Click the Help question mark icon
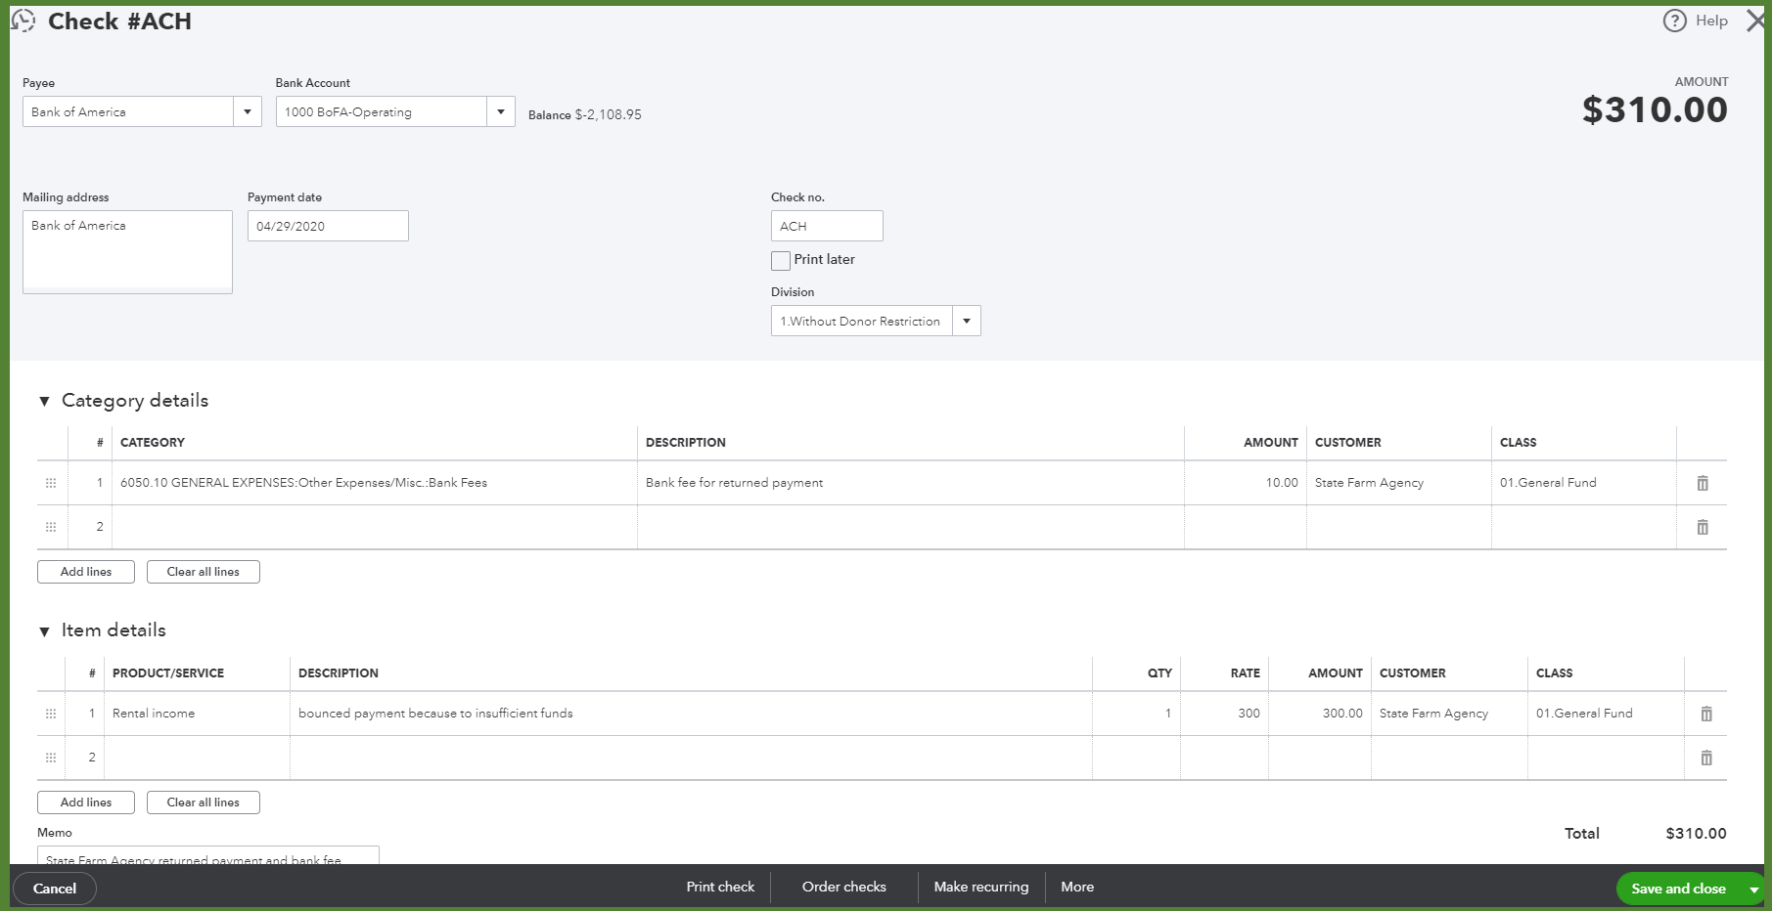1772x911 pixels. (1674, 21)
